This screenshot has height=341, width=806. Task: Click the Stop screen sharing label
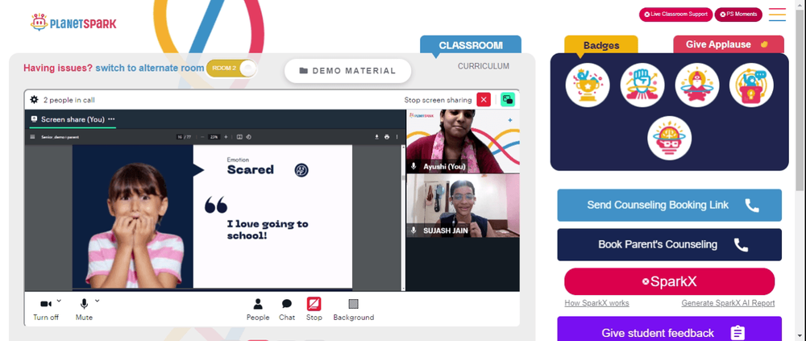pos(438,100)
